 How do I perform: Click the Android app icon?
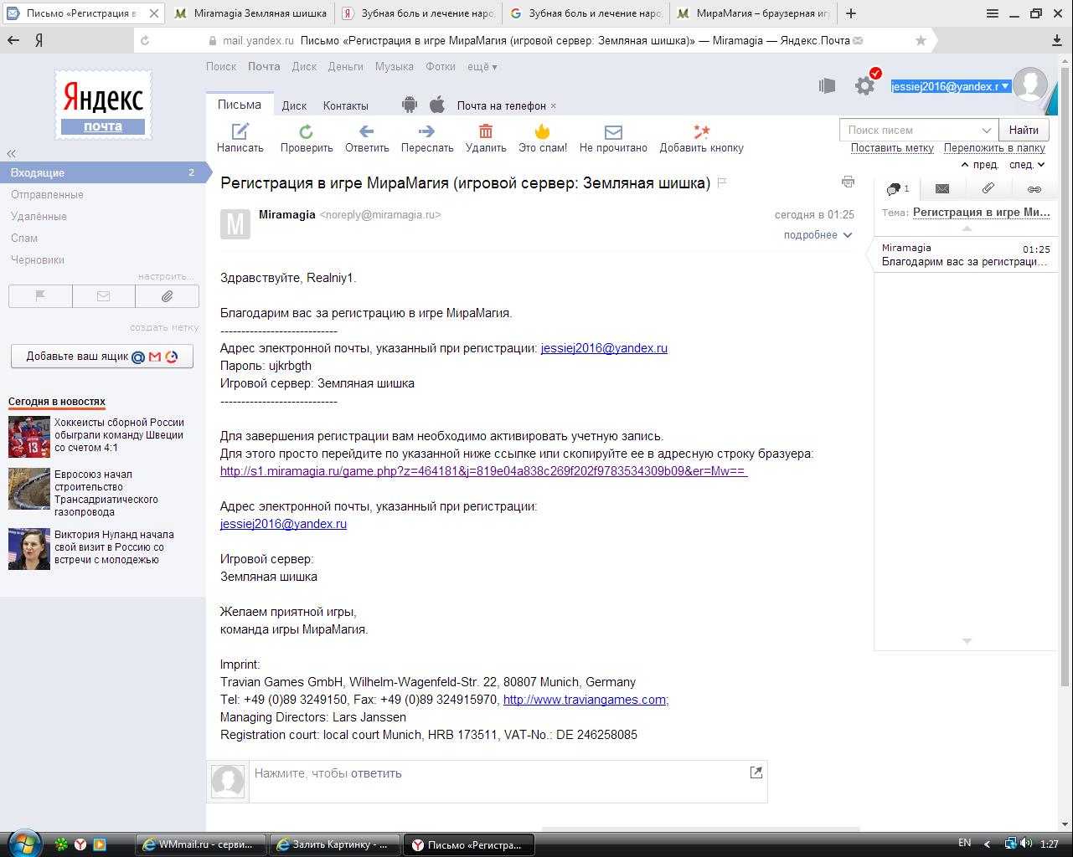409,105
